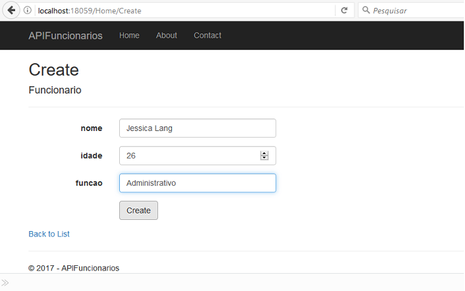Click the nome field label
Screen dimensions: 465x291
[x=92, y=128]
